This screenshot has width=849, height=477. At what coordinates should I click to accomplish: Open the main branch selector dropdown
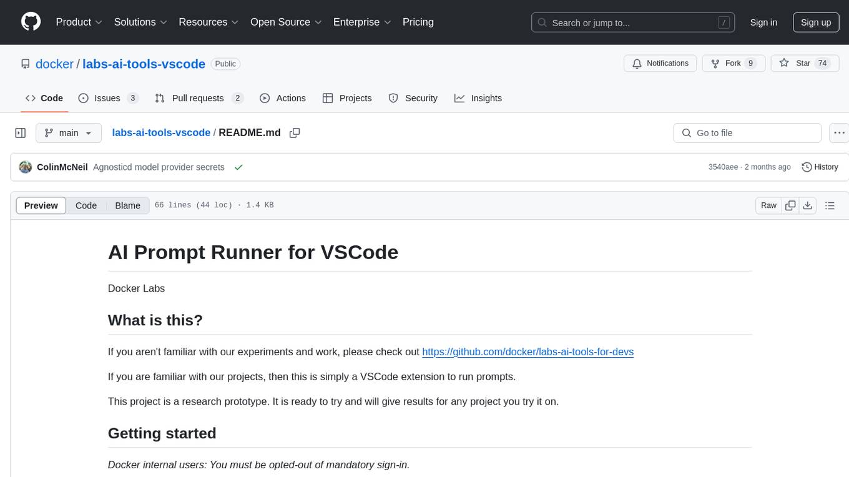click(x=69, y=133)
